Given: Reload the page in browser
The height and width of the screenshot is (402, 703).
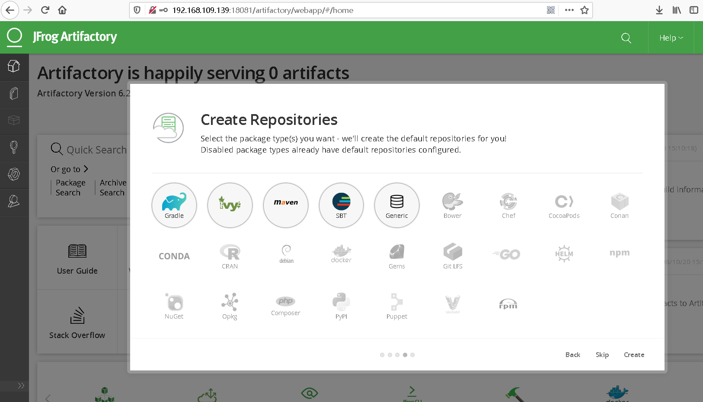Looking at the screenshot, I should (45, 10).
